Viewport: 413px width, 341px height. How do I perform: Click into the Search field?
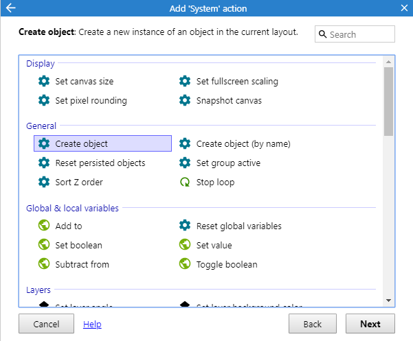point(361,34)
